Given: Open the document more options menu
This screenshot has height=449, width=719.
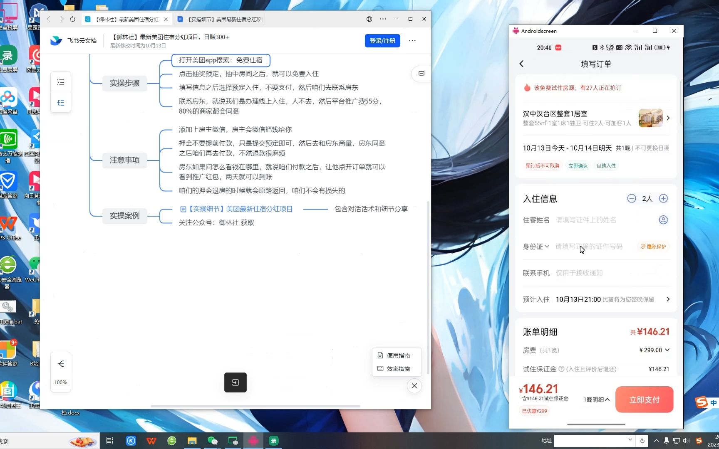Looking at the screenshot, I should point(412,41).
